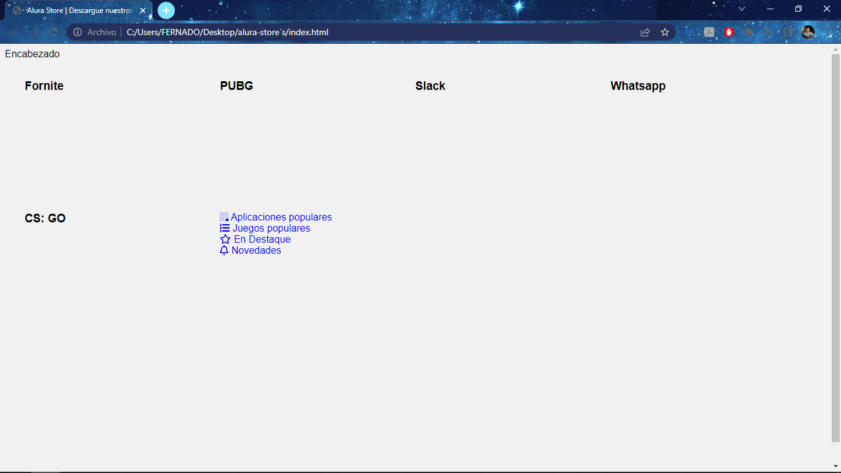The image size is (841, 473).
Task: Click the grid icon beside Aplicaciones populares
Action: click(x=224, y=217)
